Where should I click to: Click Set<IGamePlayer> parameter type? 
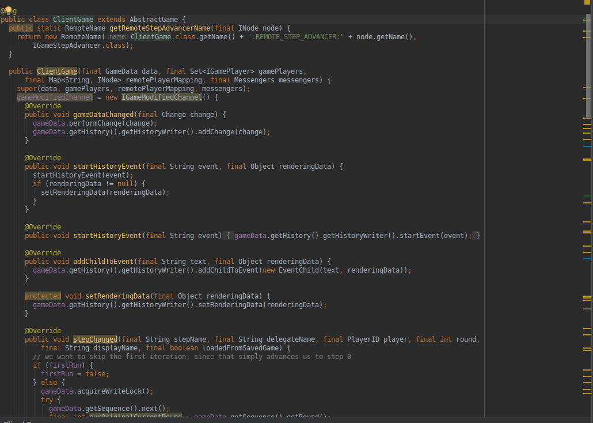[222, 71]
